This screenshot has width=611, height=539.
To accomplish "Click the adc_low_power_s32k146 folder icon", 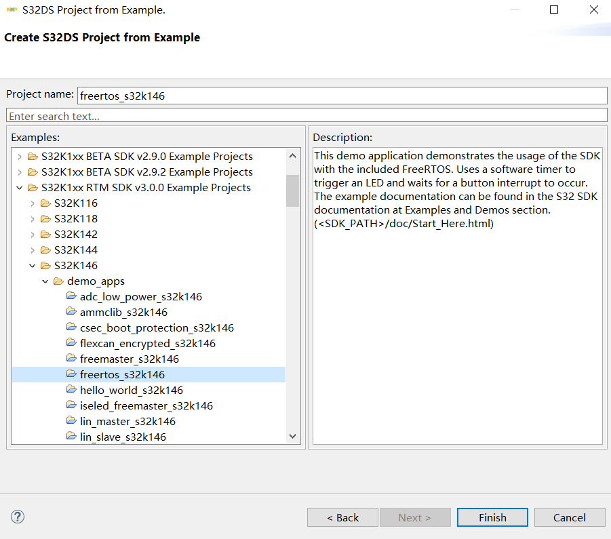I will (x=71, y=296).
